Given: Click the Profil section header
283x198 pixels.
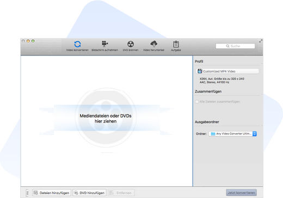Looking at the screenshot, I should pyautogui.click(x=199, y=61).
